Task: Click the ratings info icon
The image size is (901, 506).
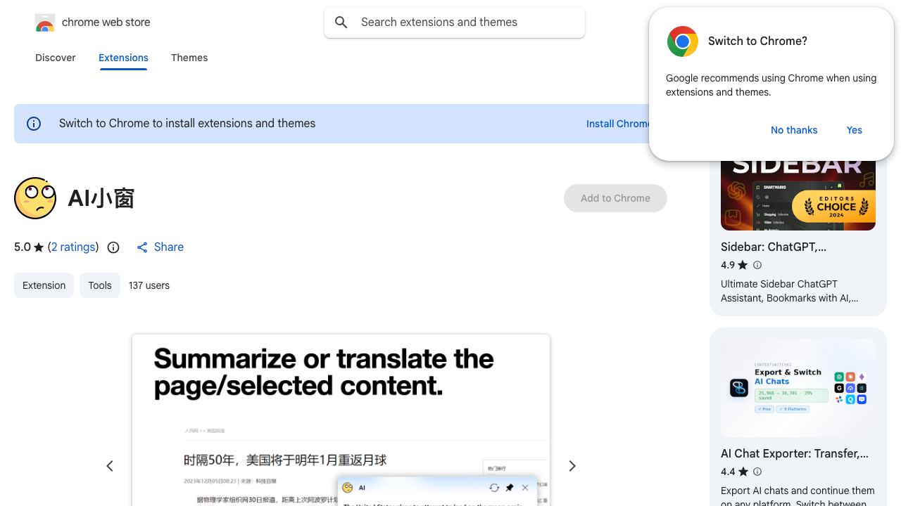Action: [113, 247]
